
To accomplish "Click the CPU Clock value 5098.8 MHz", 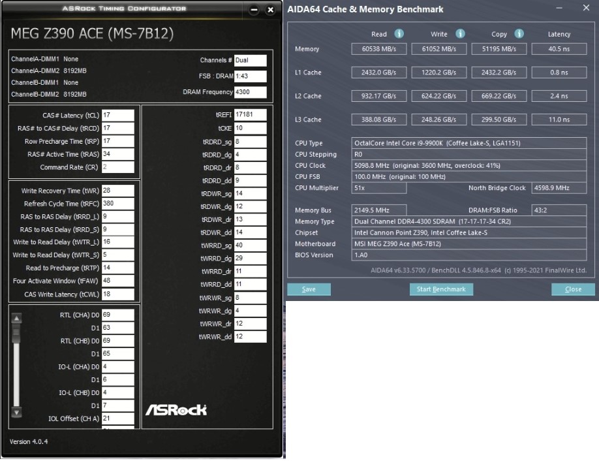I will (x=468, y=165).
